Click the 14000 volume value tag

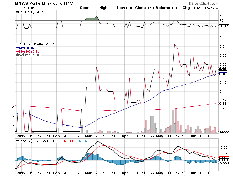tap(222, 132)
